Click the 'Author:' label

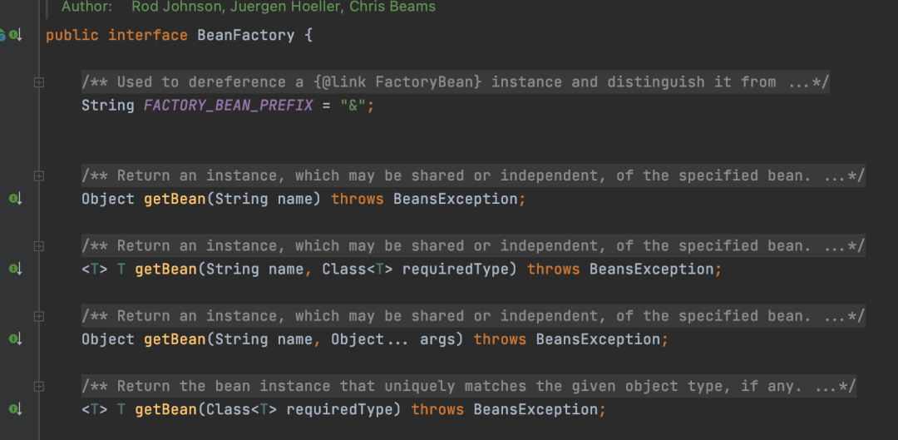pos(87,7)
